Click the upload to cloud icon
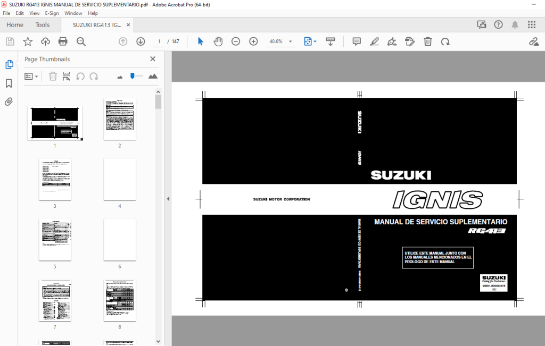Viewport: 545px width, 346px height. [45, 41]
